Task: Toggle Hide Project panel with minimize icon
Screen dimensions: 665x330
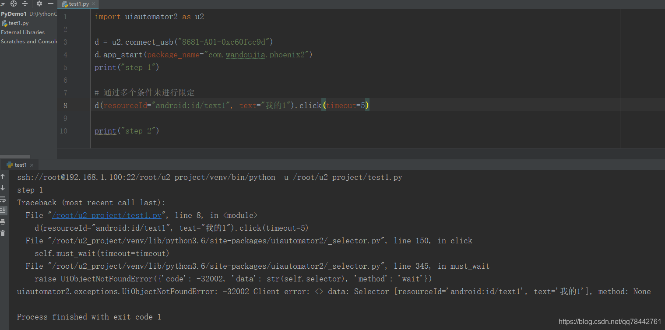Action: click(x=51, y=4)
